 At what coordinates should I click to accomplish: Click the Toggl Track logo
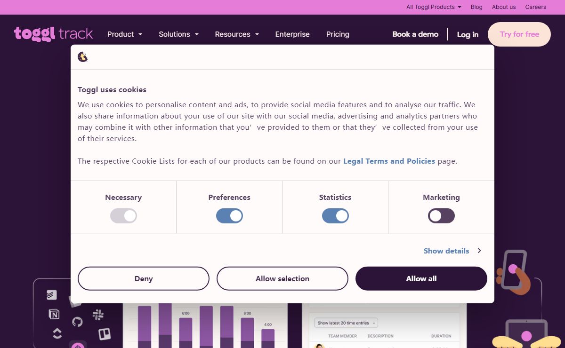tap(53, 34)
